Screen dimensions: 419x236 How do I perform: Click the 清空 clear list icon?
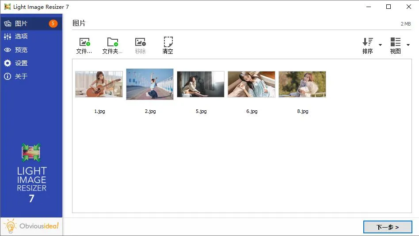pos(168,42)
